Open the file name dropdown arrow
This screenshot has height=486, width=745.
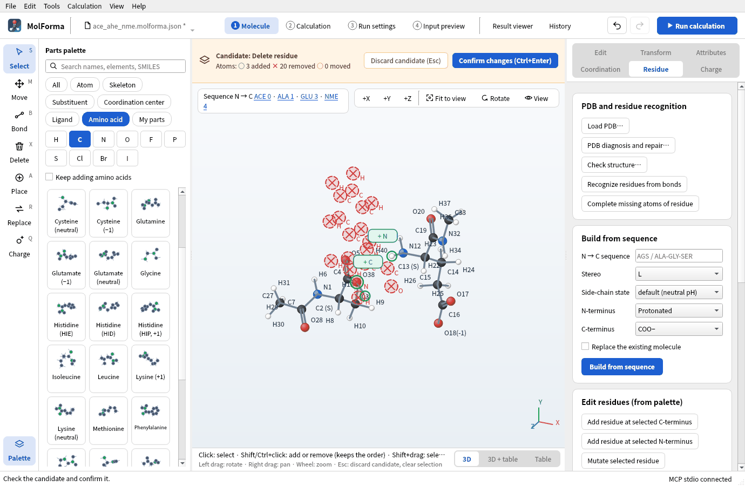point(192,30)
